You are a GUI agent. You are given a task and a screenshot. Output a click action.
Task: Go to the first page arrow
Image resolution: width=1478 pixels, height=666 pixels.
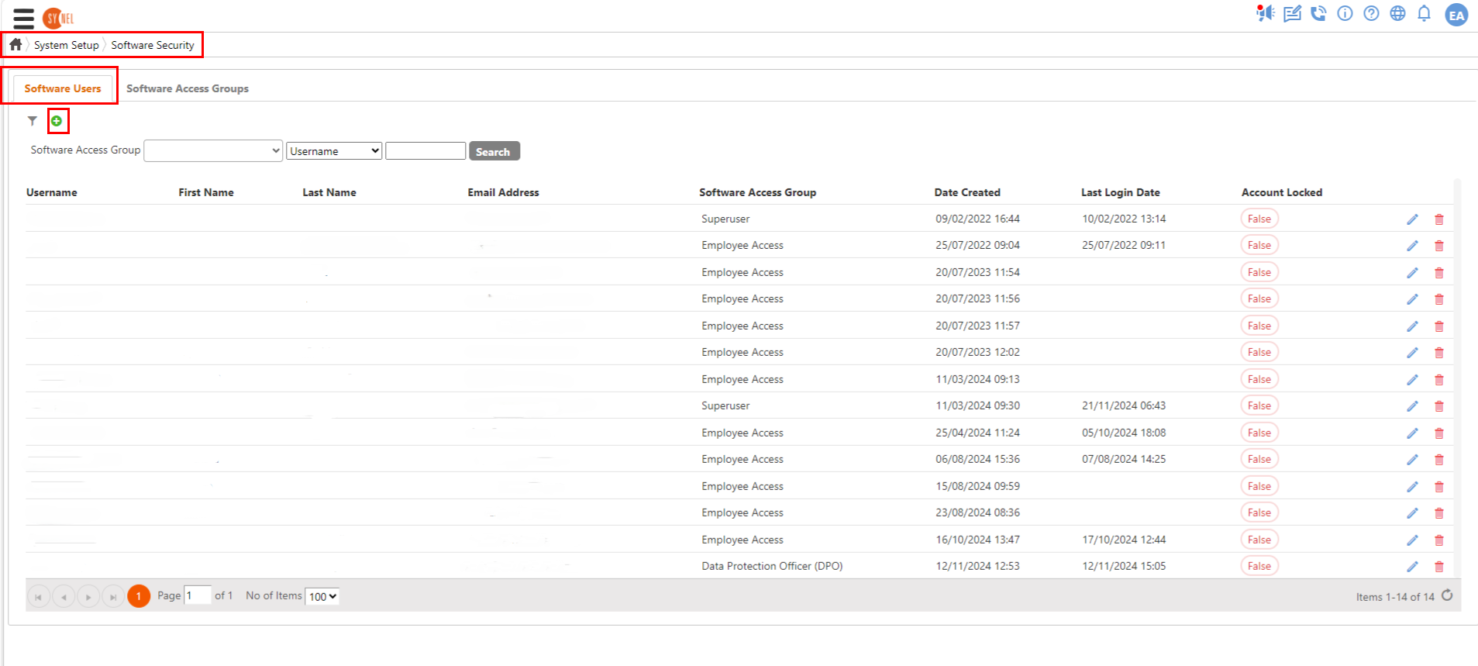[39, 596]
